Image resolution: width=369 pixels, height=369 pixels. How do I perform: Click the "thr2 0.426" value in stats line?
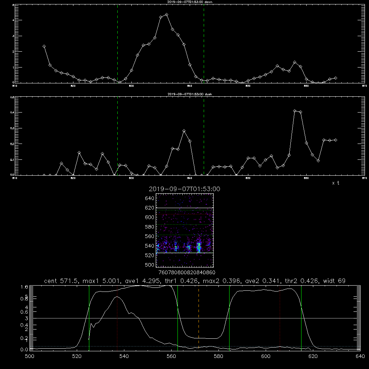(302, 281)
